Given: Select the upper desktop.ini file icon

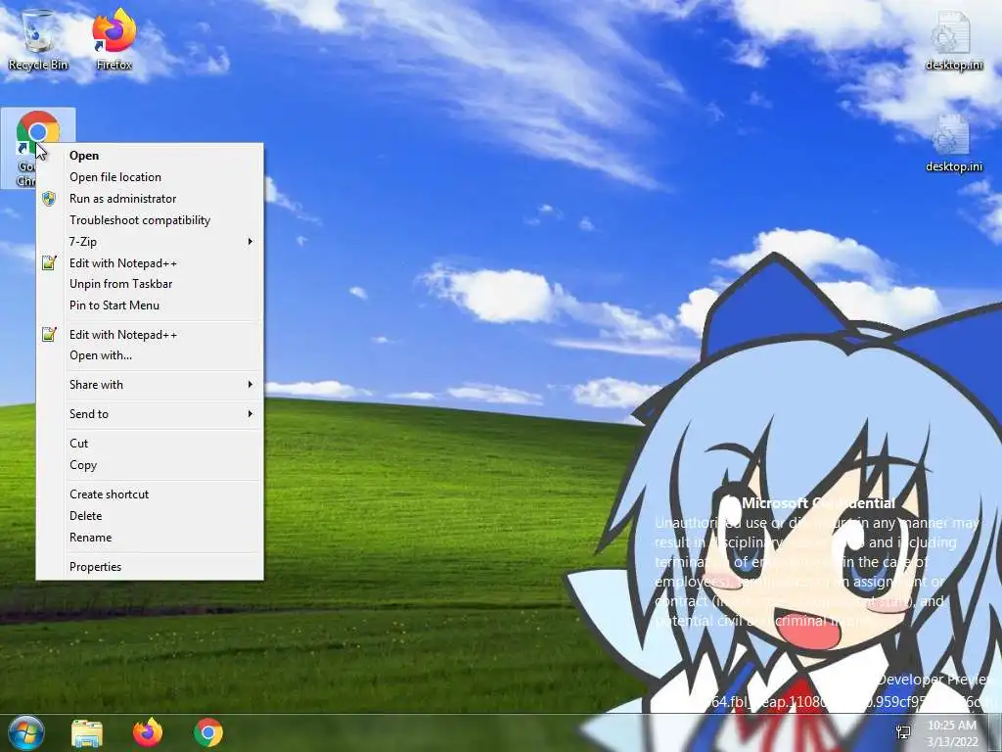Looking at the screenshot, I should 953,41.
